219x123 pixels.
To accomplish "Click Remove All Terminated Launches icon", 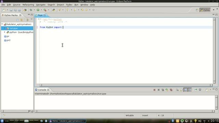I will click(x=163, y=90).
